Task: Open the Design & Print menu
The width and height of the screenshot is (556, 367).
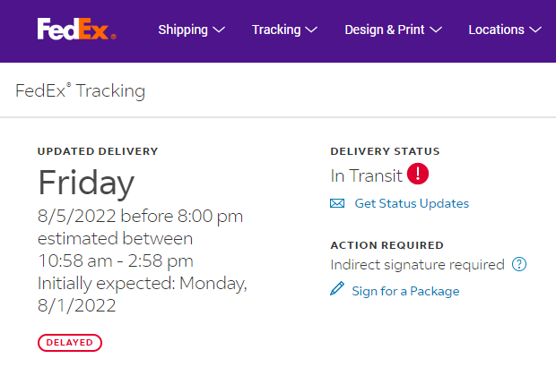Action: tap(385, 30)
